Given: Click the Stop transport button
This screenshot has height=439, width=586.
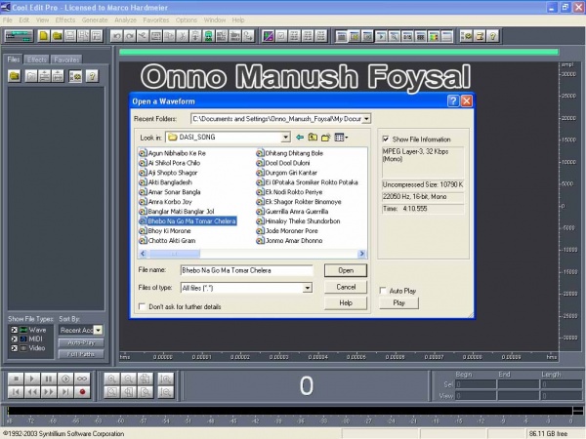Looking at the screenshot, I should (16, 379).
